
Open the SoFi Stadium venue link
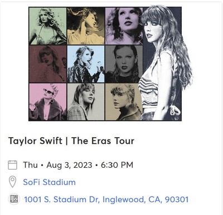click(49, 182)
